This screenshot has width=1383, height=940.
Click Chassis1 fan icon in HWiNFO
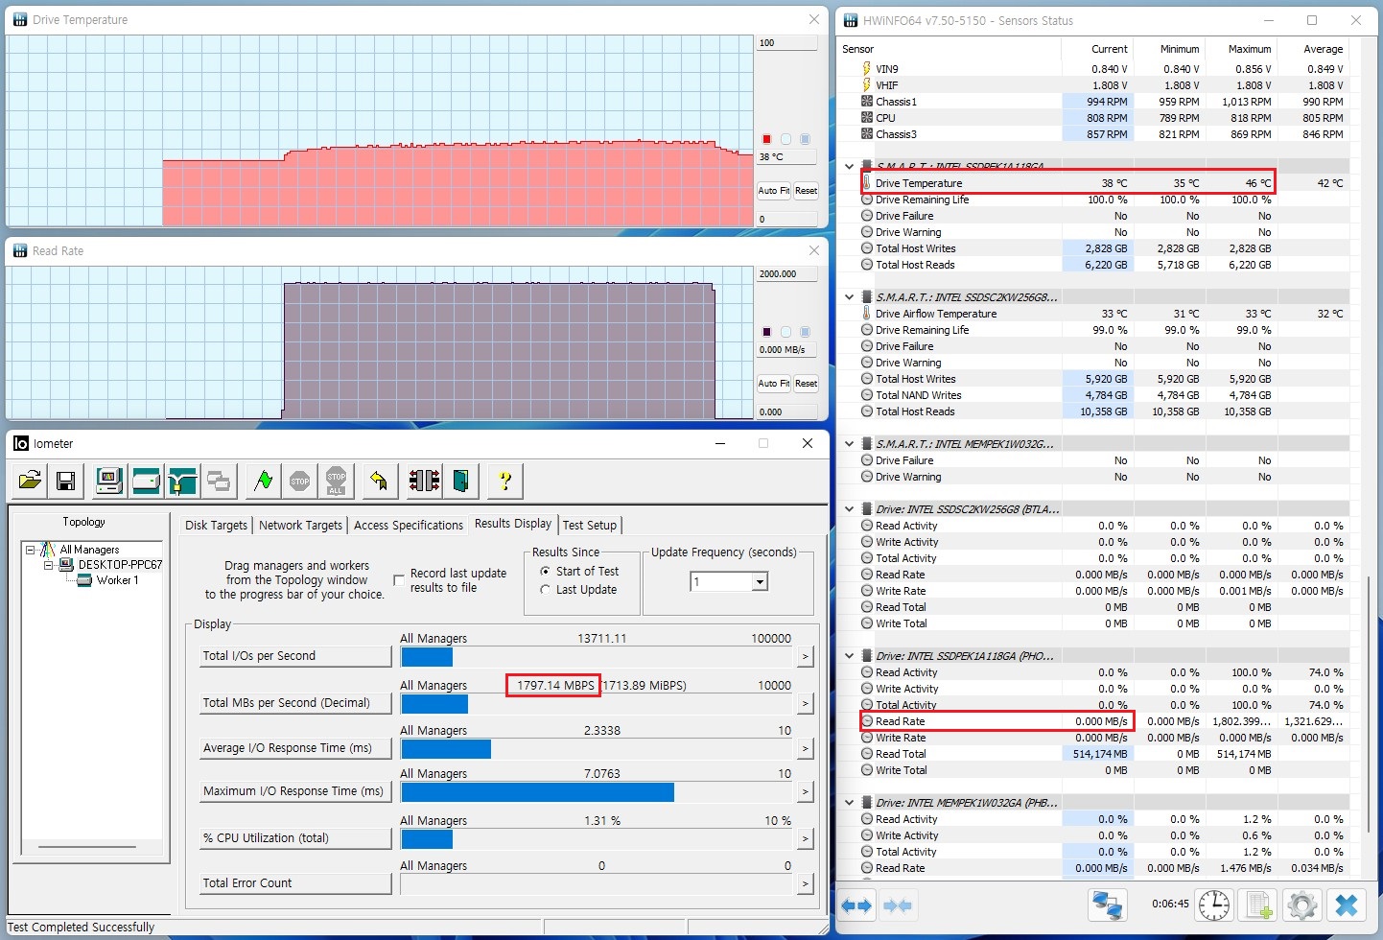tap(867, 101)
